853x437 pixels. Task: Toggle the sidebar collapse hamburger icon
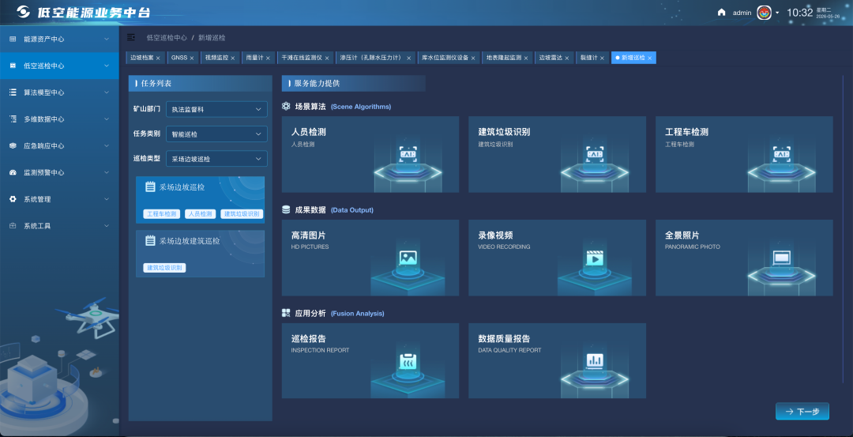tap(130, 38)
